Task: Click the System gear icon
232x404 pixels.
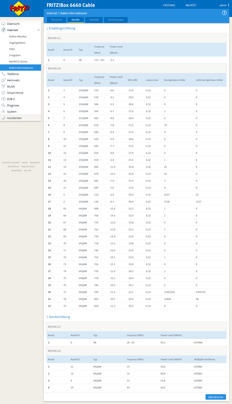Action: [x=3, y=112]
